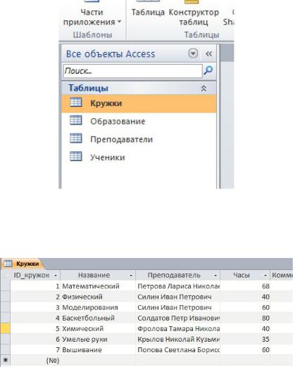Click the Ученики table icon

pos(76,156)
